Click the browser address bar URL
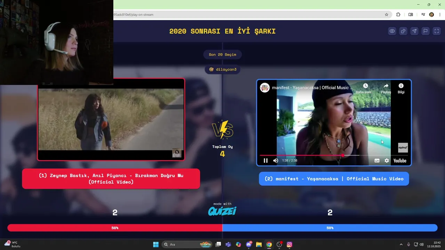Image resolution: width=445 pixels, height=250 pixels. (133, 15)
